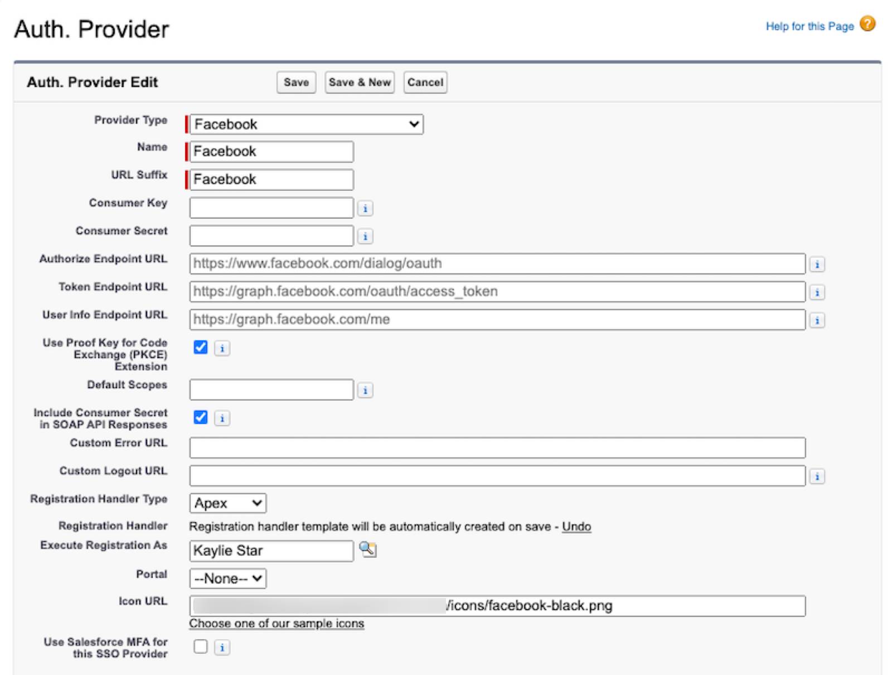Open the Portal dropdown
Image resolution: width=892 pixels, height=675 pixels.
click(227, 578)
